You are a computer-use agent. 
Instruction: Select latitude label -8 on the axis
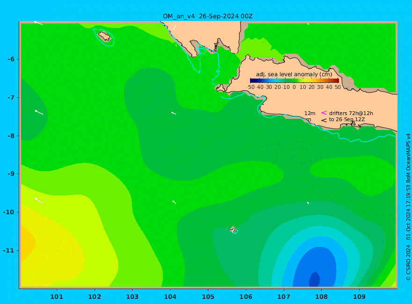click(x=11, y=136)
